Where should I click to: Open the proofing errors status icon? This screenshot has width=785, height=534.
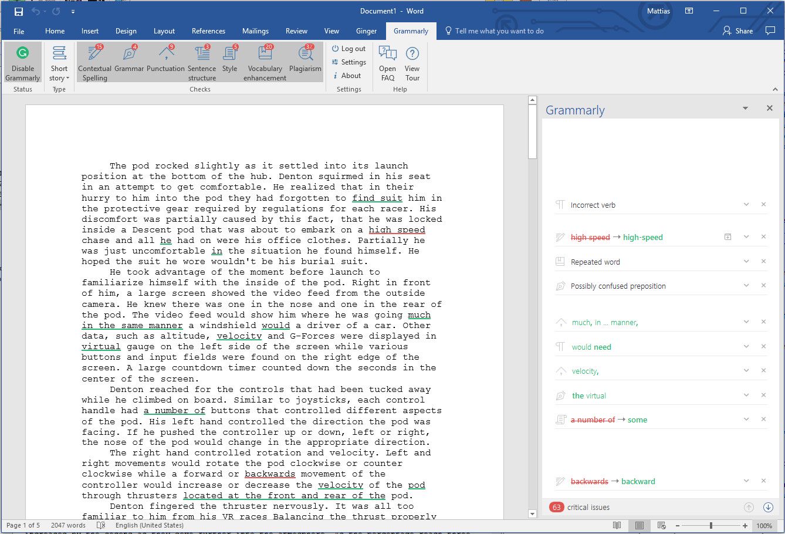coord(101,525)
